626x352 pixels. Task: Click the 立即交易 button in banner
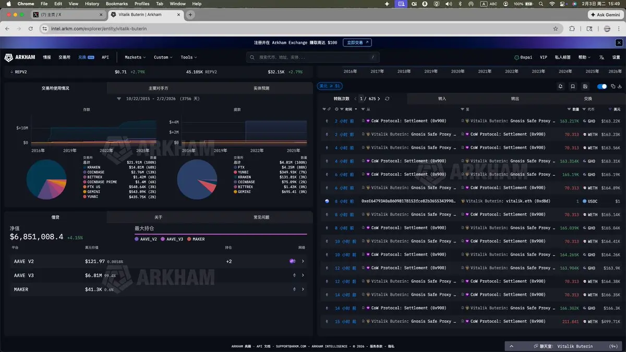pos(357,43)
